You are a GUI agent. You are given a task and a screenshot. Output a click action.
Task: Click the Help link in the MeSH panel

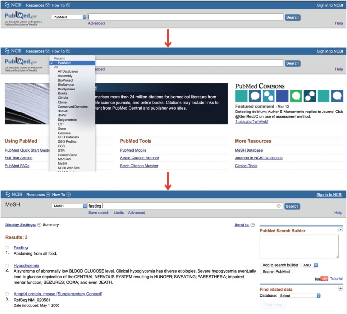click(338, 213)
